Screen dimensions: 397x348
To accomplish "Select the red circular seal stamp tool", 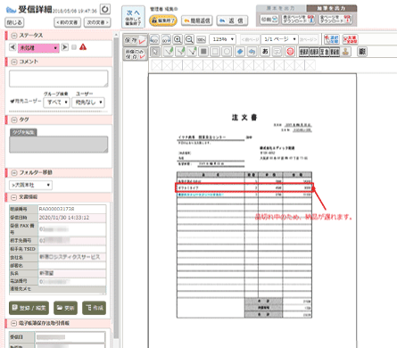I will click(x=290, y=52).
